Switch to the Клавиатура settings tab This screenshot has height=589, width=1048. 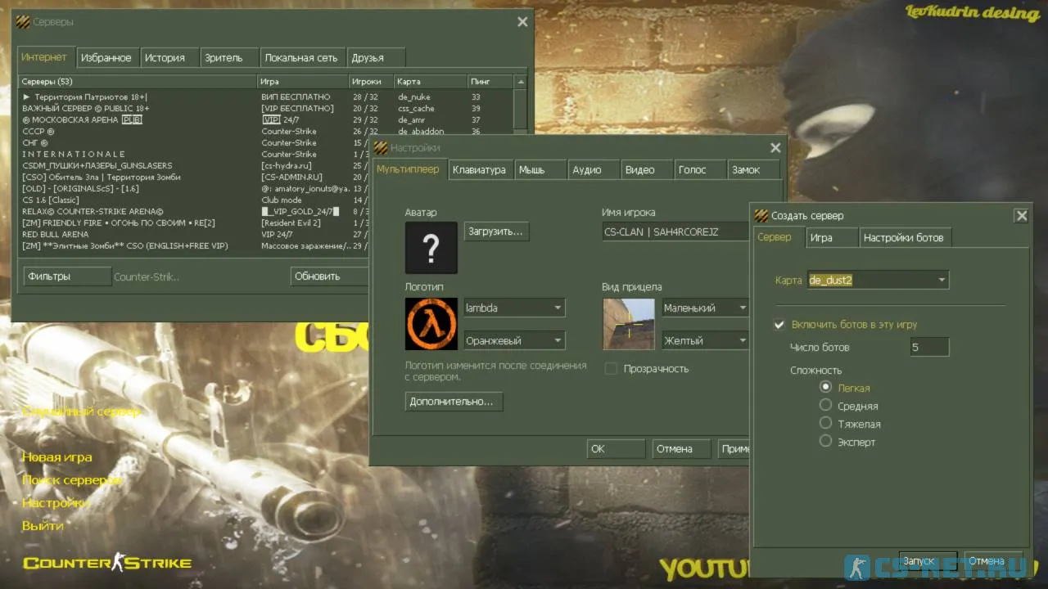[x=479, y=170]
